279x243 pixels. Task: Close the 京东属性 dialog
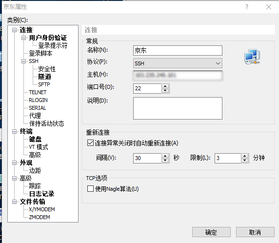(269, 7)
